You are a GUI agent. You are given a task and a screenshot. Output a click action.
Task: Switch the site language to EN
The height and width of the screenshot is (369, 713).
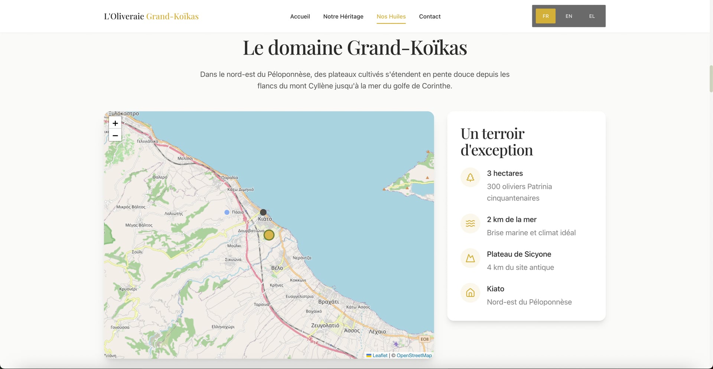point(569,16)
